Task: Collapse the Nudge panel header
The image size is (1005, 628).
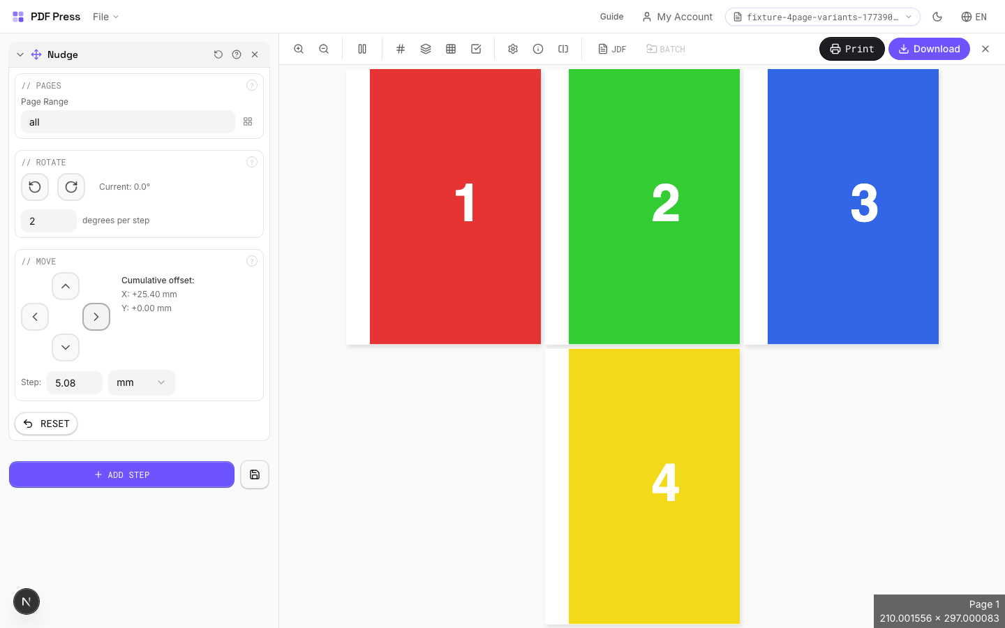Action: tap(20, 54)
